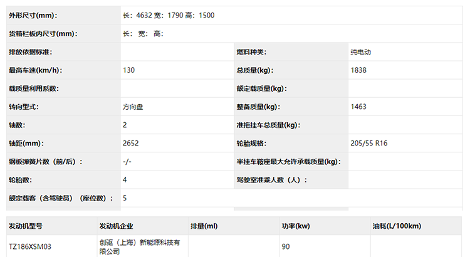Screen dimensions: 470x257
Task: Click the 轴距(mm) label
Action: coord(26,144)
